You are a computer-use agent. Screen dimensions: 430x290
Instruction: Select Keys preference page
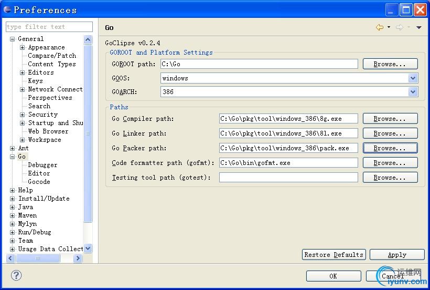[x=35, y=81]
